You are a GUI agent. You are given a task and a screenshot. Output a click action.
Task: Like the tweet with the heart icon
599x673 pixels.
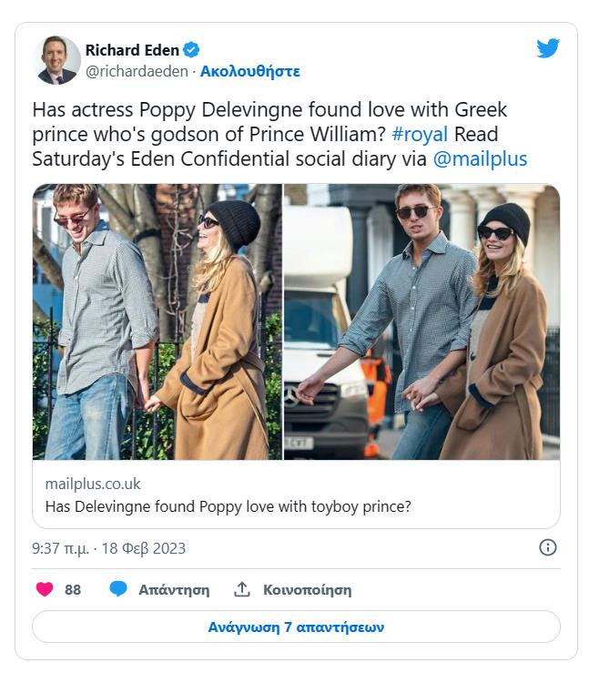[44, 589]
